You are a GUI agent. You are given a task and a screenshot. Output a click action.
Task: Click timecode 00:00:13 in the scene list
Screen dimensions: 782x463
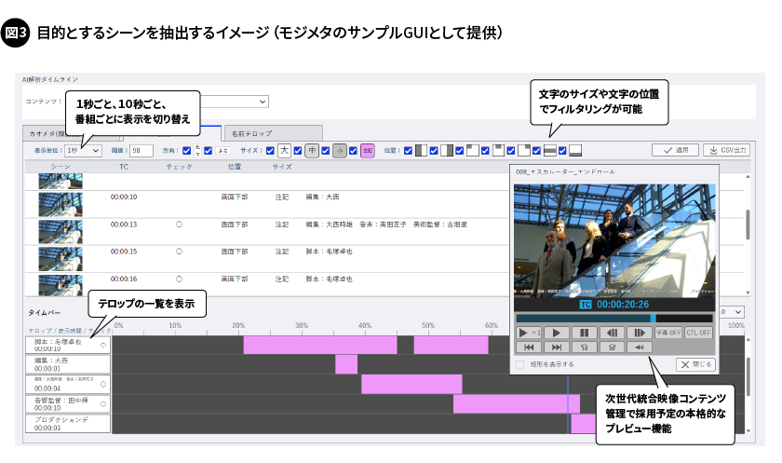(x=124, y=225)
